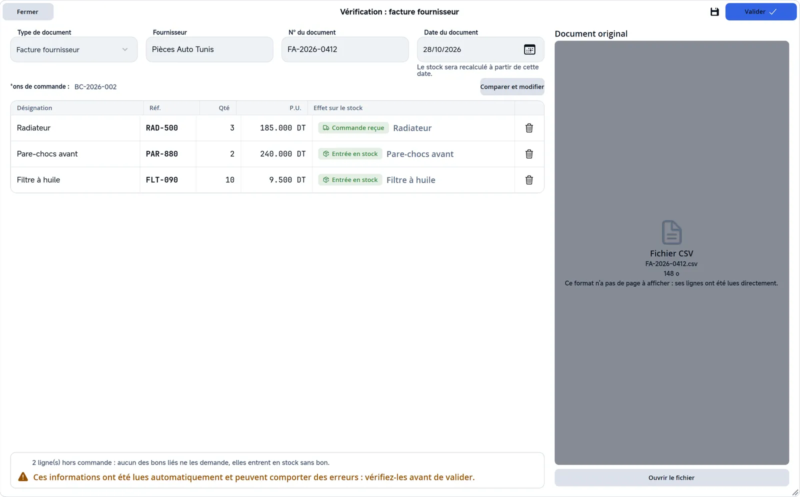
Task: Click Radiateur designation cell
Action: point(75,128)
